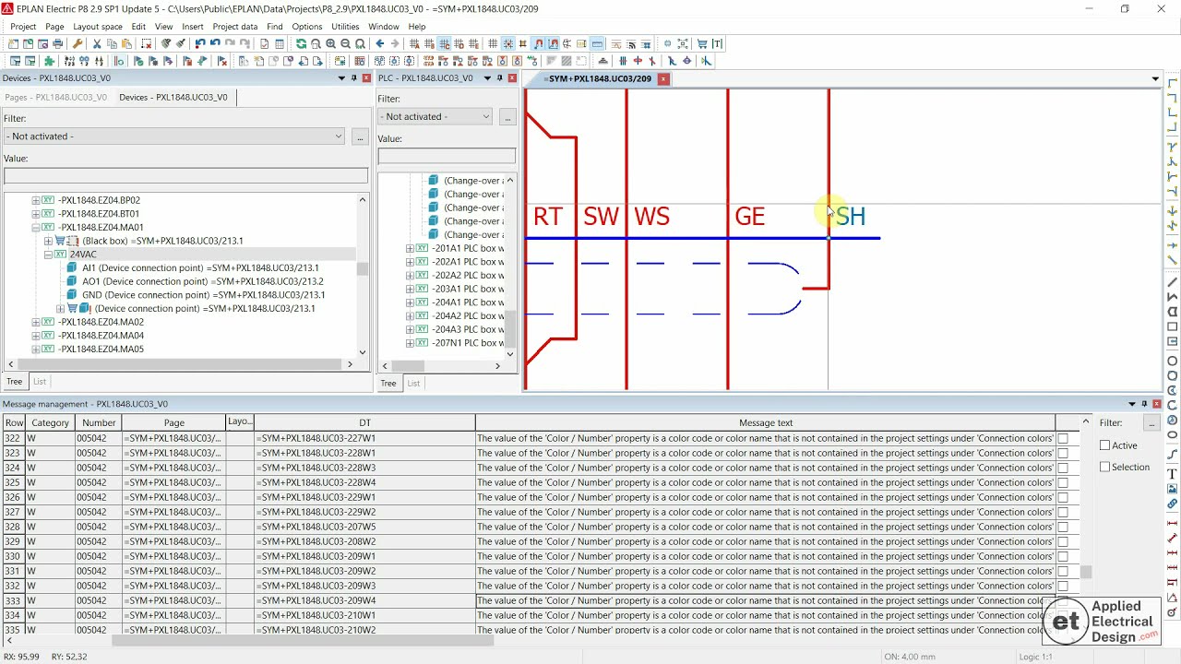1181x664 pixels.
Task: Switch to List tab in Devices panel
Action: [40, 382]
